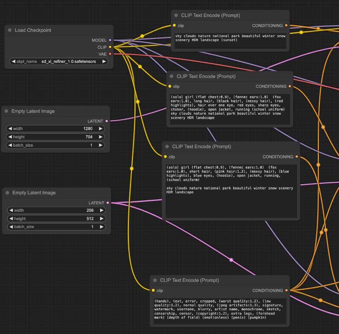Select next checkpoint with ckpt_name right arrow
339x334 pixels.
point(104,61)
